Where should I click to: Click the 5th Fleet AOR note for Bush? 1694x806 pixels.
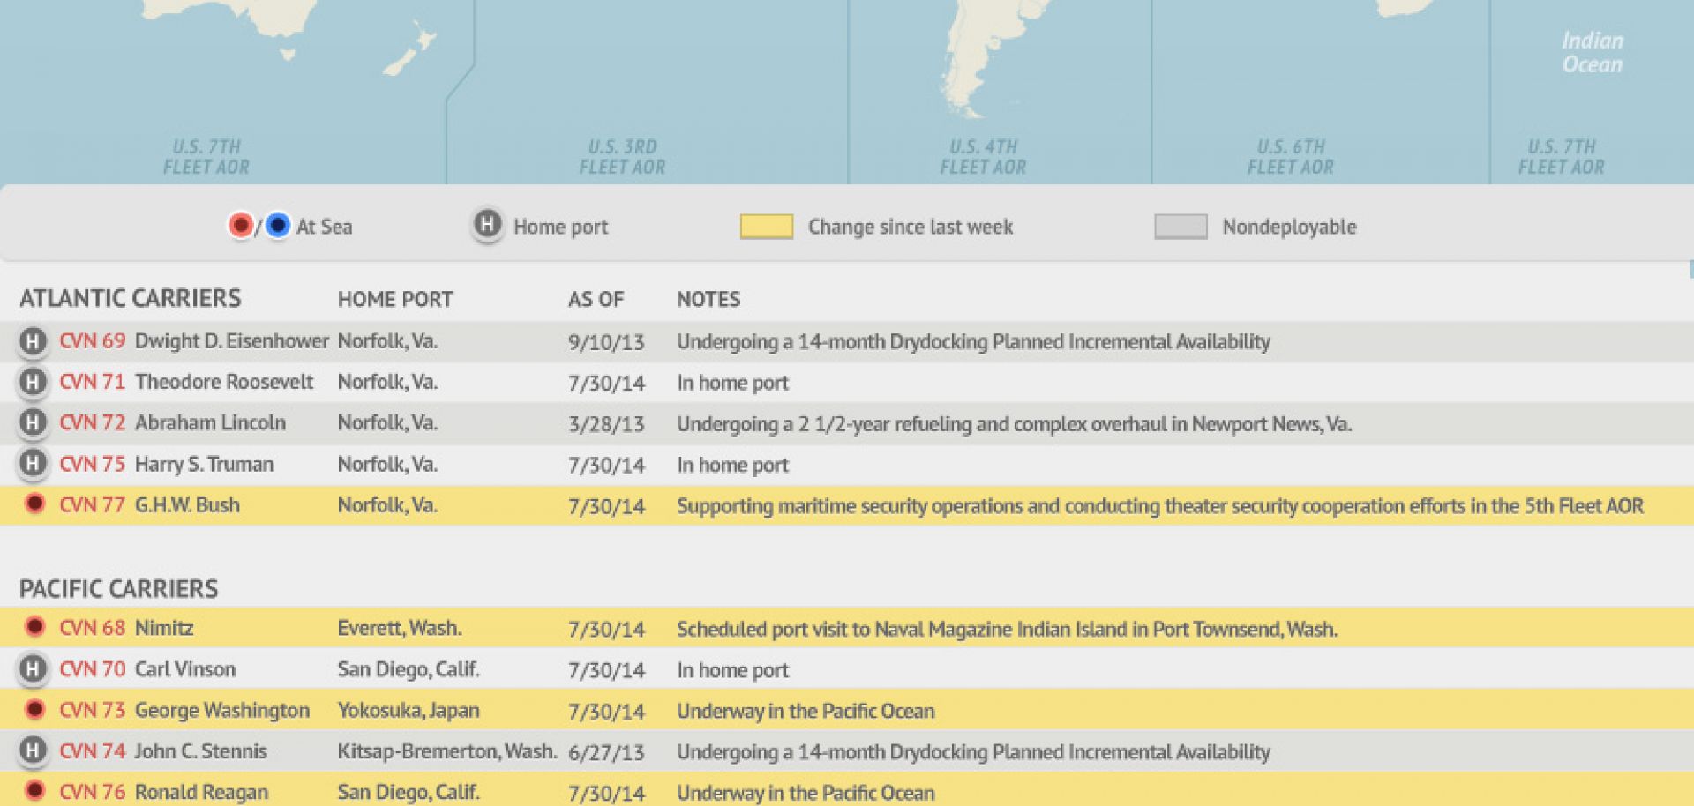coord(1160,506)
